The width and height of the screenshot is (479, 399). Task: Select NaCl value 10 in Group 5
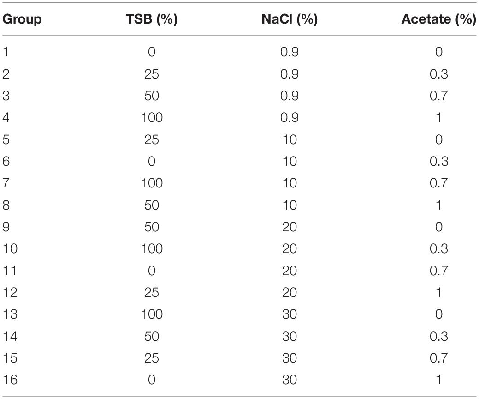coord(290,139)
